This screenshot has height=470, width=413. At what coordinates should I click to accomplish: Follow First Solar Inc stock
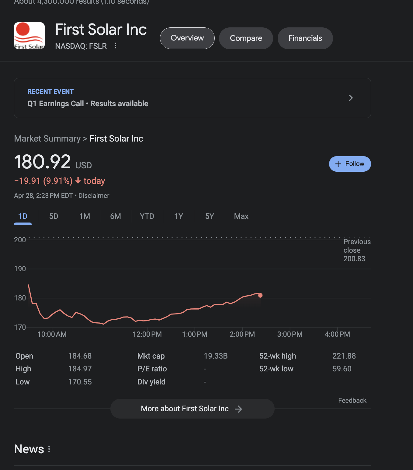click(x=350, y=164)
